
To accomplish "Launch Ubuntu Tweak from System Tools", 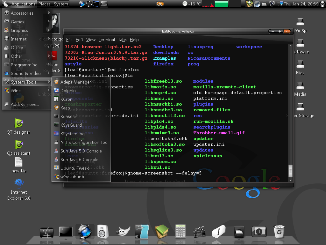I will point(81,168).
